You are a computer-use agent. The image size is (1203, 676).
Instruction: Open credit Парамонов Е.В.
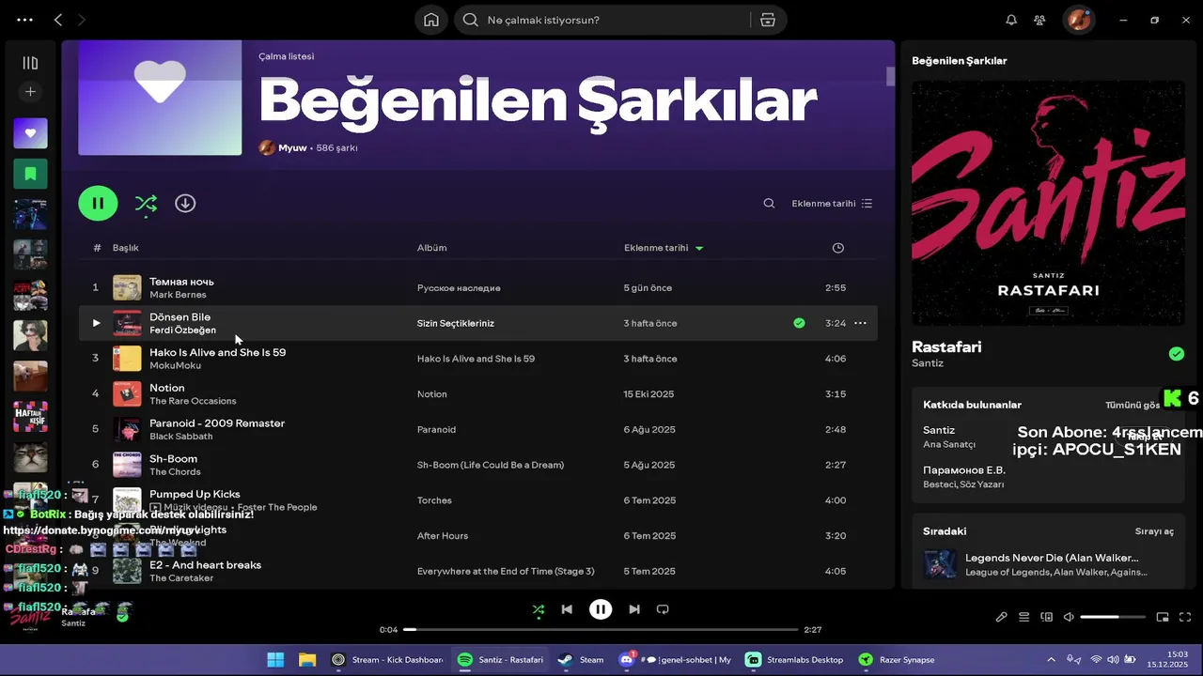tap(964, 469)
